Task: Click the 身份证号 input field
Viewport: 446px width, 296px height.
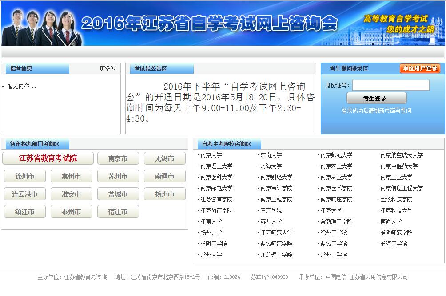Action: [390, 85]
